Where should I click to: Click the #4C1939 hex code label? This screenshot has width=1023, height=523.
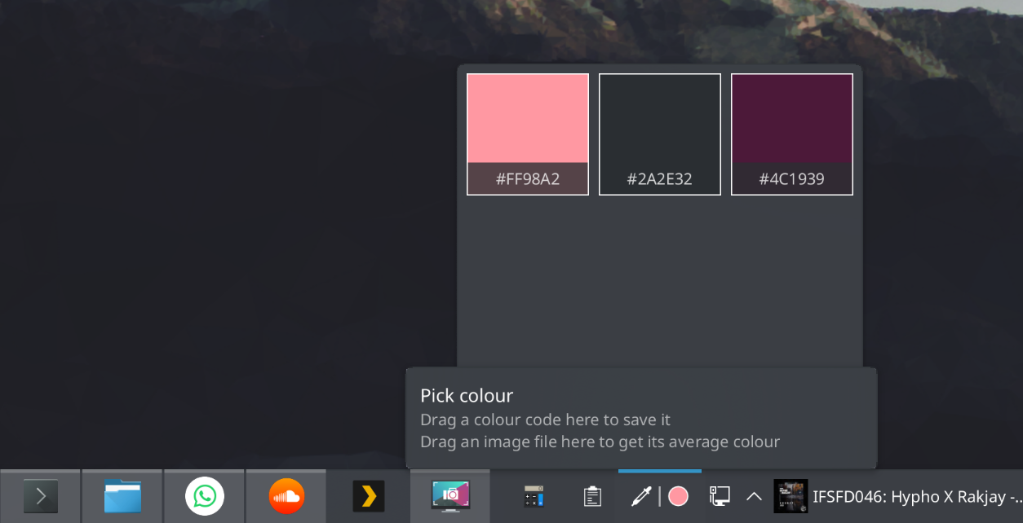click(x=792, y=179)
